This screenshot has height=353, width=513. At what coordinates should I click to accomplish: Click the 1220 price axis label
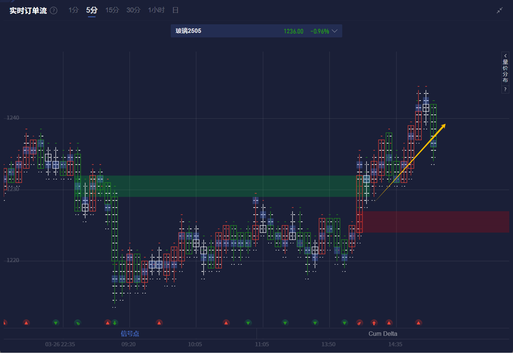tap(13, 260)
